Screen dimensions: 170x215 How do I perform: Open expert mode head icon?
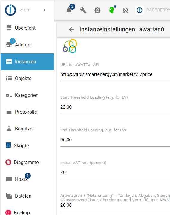112,10
